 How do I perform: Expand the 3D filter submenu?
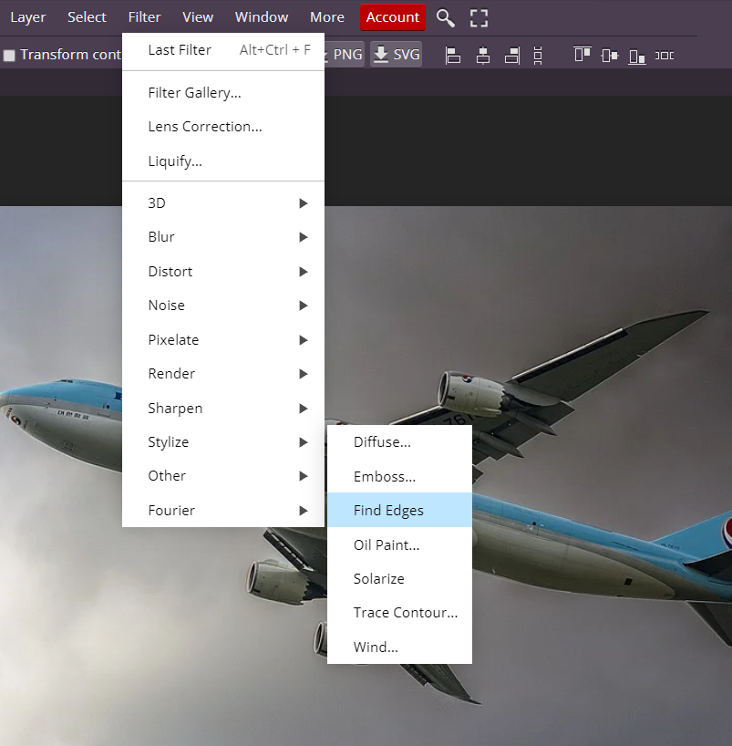(223, 203)
